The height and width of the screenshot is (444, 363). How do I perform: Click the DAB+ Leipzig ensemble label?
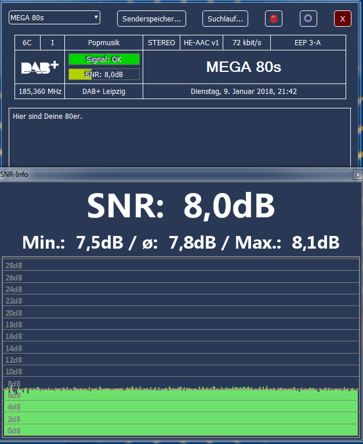point(104,92)
